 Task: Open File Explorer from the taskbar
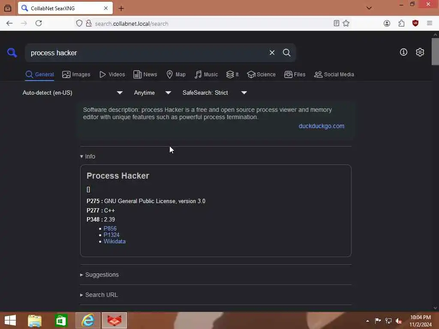point(35,320)
